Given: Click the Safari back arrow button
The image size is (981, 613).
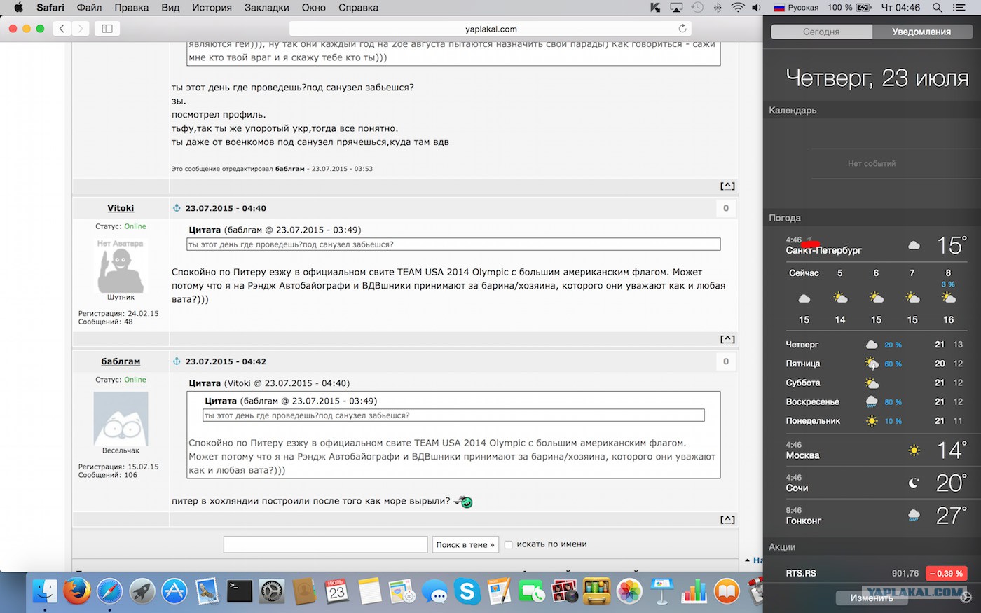Looking at the screenshot, I should pos(62,29).
